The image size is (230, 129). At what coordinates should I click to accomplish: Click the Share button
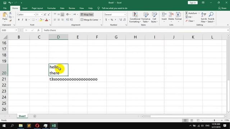[x=222, y=8]
